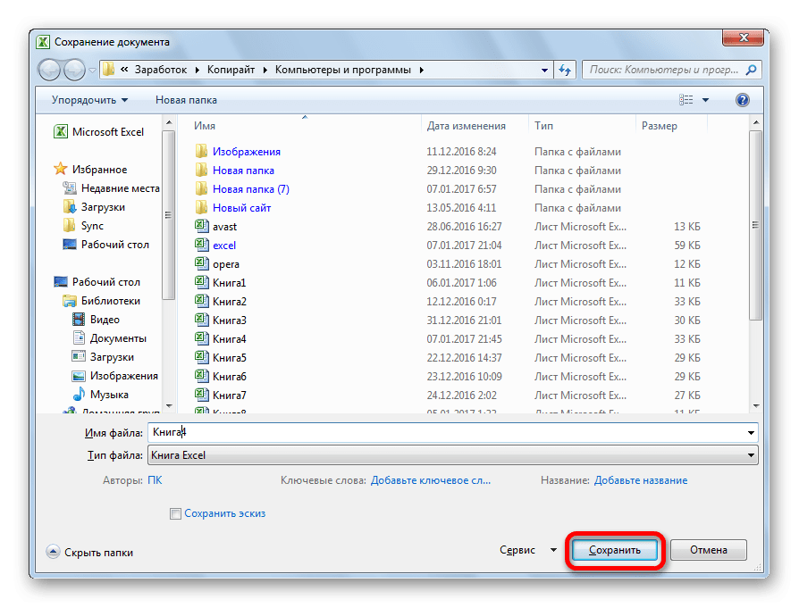799x608 pixels.
Task: Sort by Размер column header
Action: pyautogui.click(x=660, y=126)
